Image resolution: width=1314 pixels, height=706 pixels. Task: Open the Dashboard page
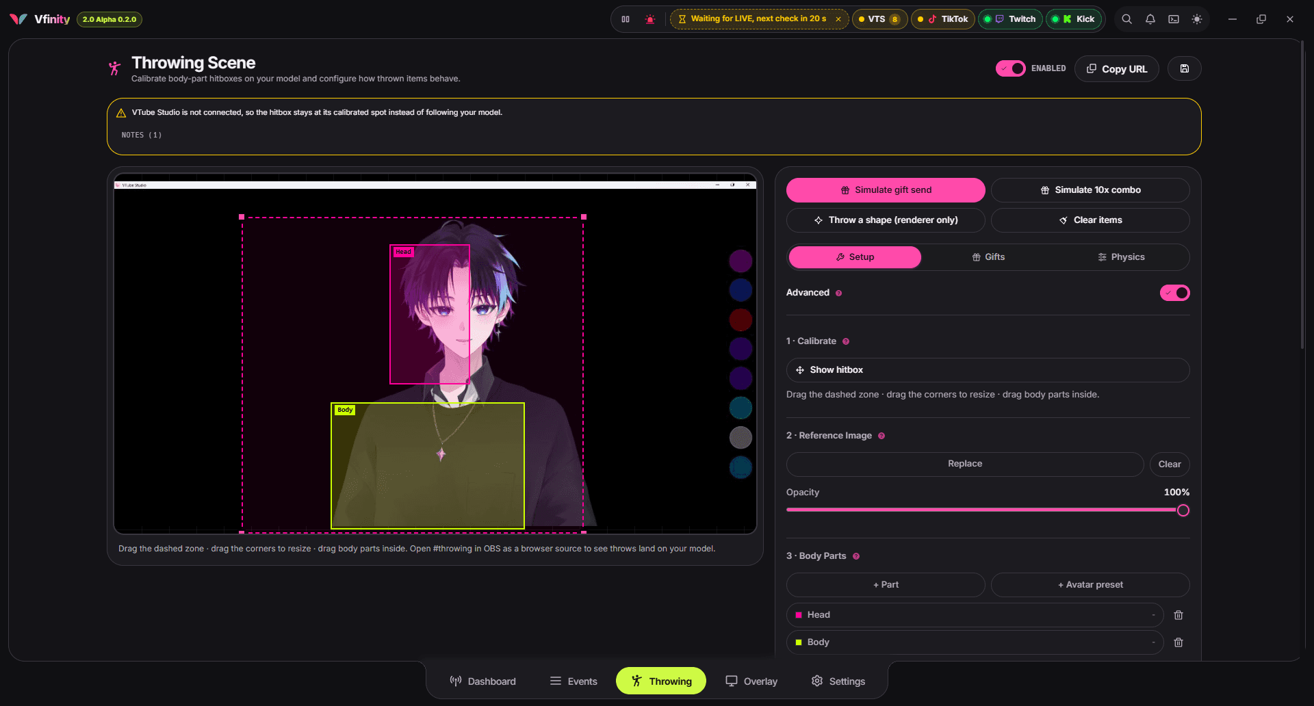(x=483, y=681)
